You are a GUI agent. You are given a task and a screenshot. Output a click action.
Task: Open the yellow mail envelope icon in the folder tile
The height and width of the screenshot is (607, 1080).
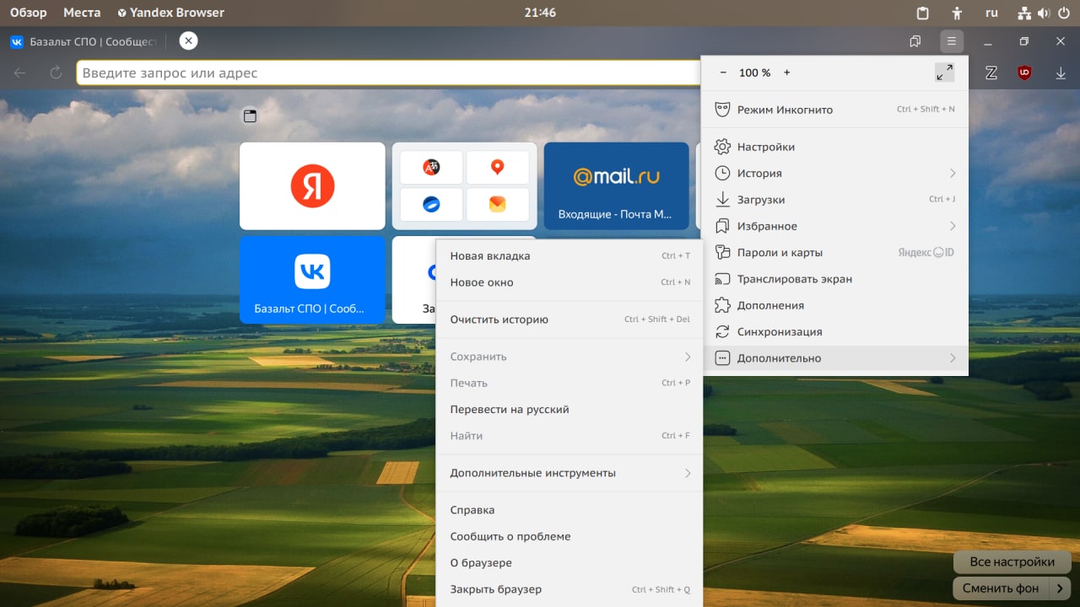click(497, 205)
